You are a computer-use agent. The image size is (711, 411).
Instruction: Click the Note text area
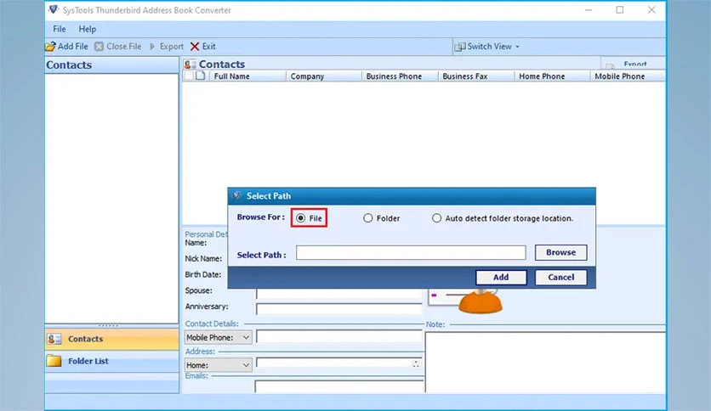[545, 362]
